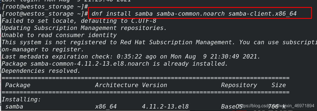Click the 'Dependencies resolved.' text
The image size is (317, 111).
(x=41, y=71)
